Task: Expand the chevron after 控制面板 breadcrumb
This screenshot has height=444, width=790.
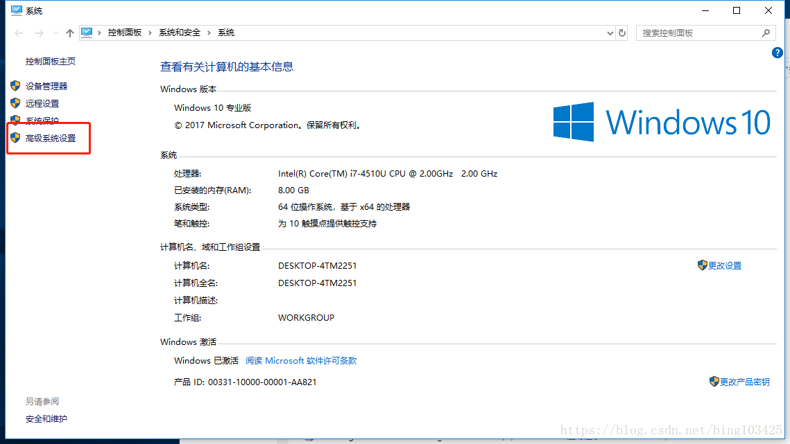Action: coord(150,33)
